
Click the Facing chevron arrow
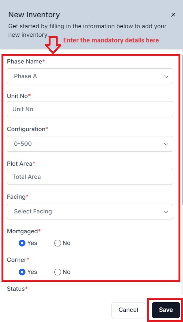(x=166, y=212)
